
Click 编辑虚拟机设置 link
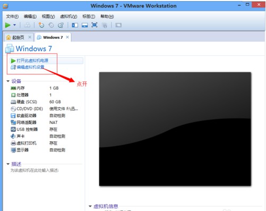coord(30,67)
